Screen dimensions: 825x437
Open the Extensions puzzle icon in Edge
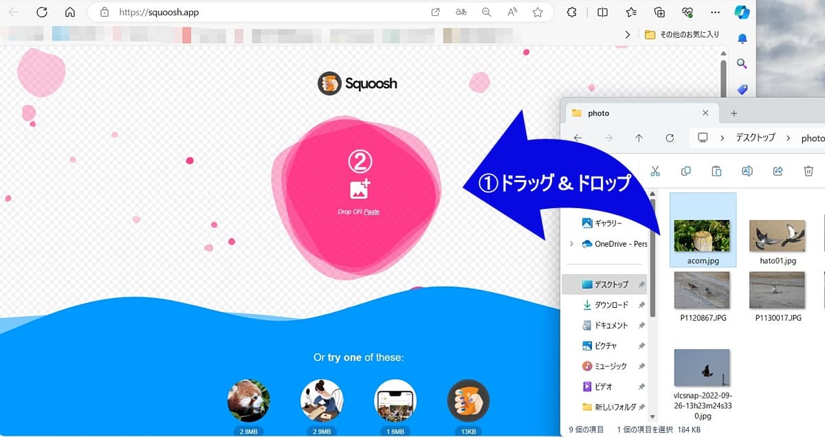point(571,12)
